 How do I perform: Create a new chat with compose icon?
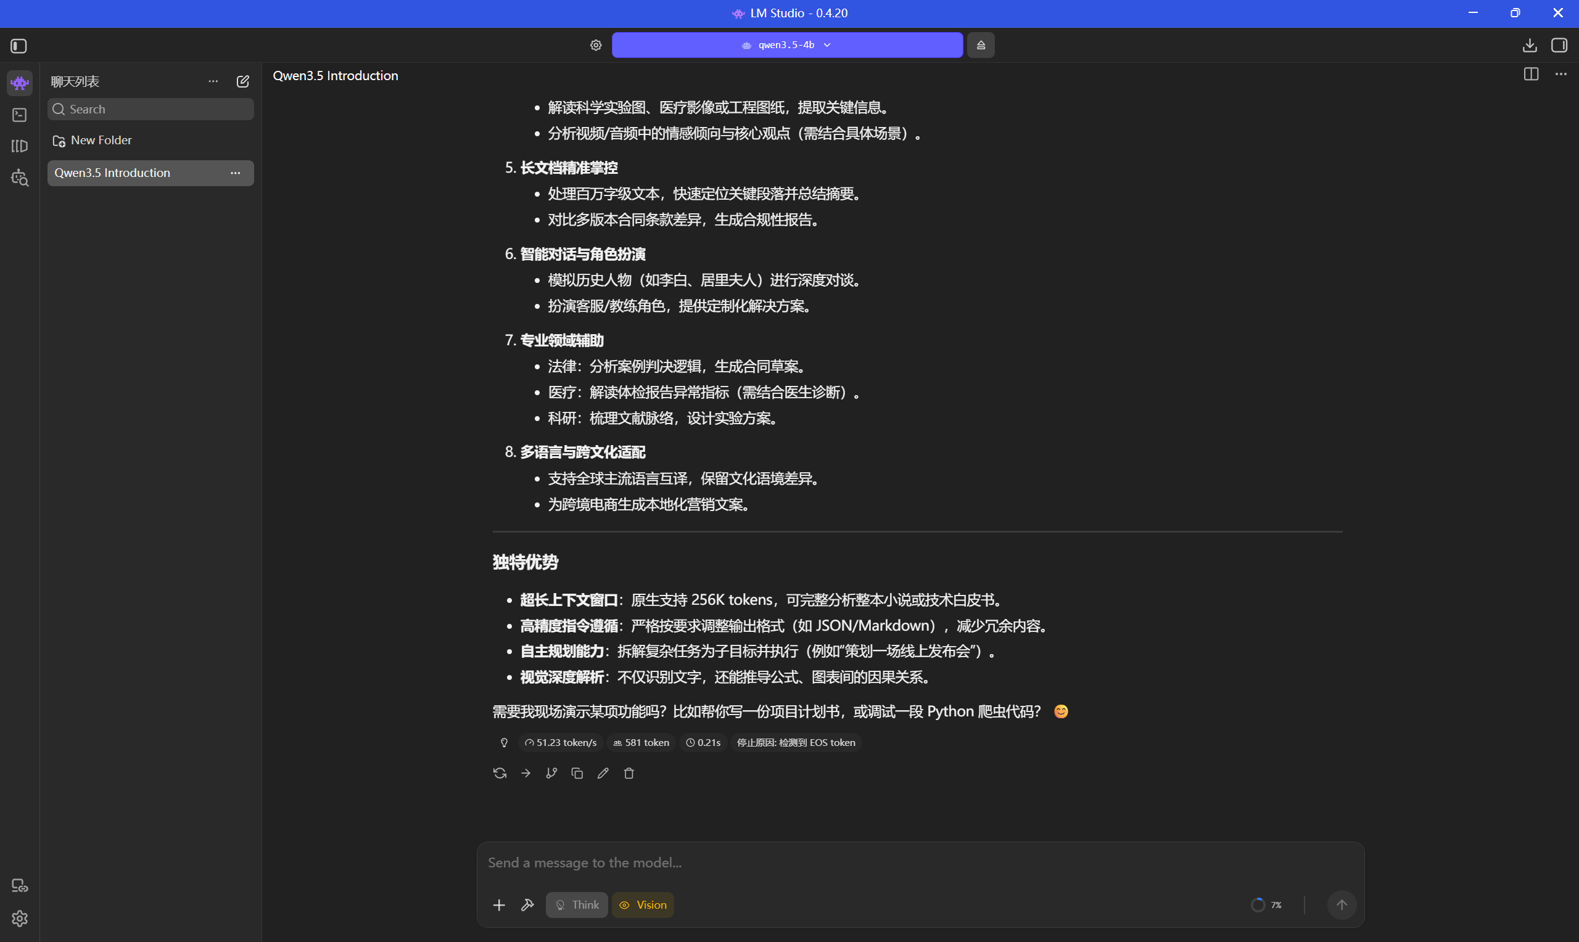[x=242, y=81]
